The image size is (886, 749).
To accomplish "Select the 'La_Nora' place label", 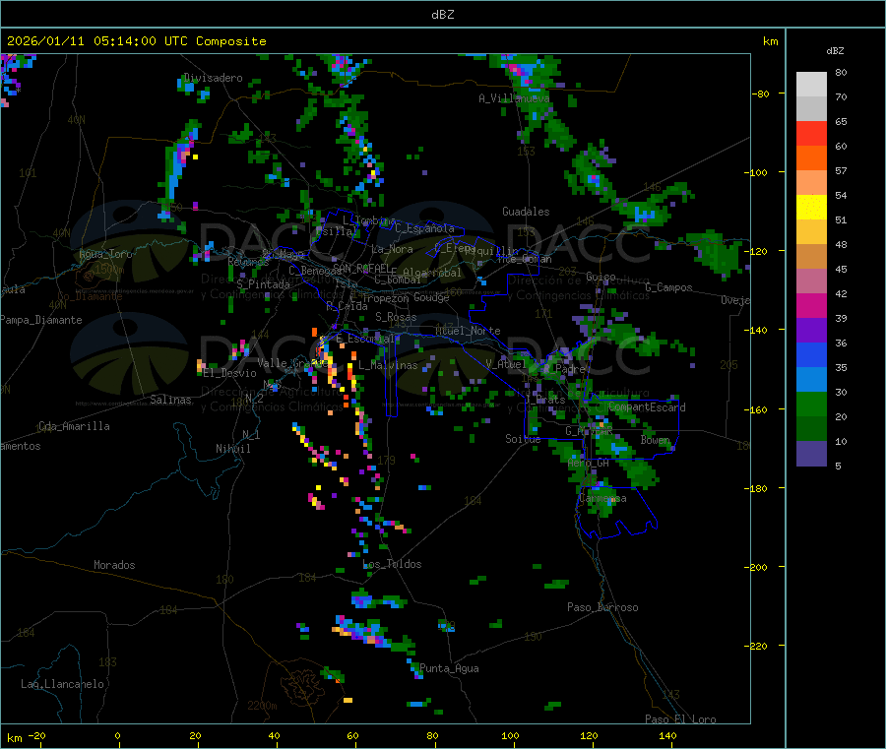I will [392, 250].
